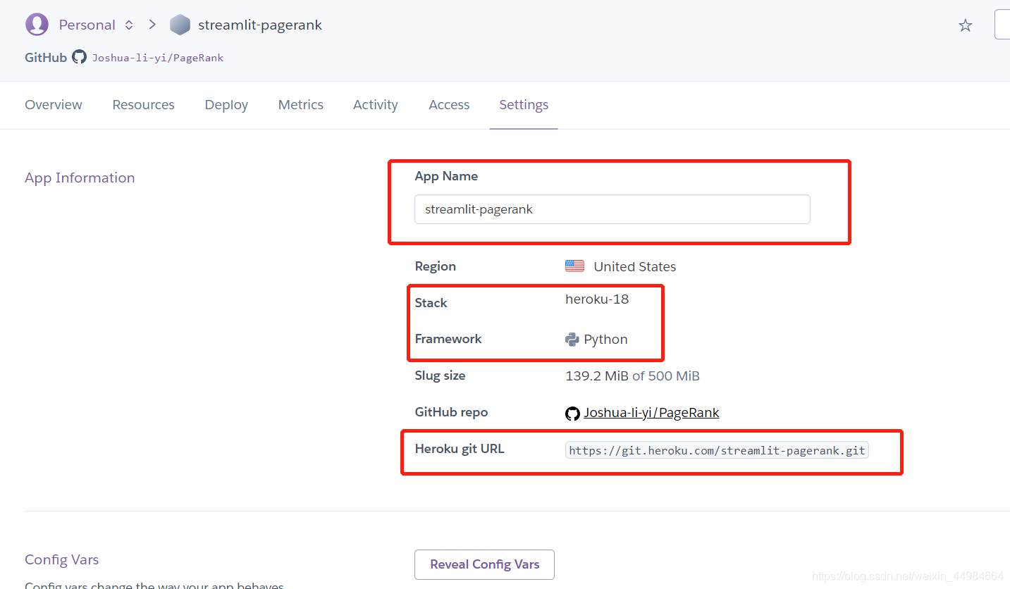Click the Reveal Config Vars button
The image size is (1010, 589).
coord(484,564)
